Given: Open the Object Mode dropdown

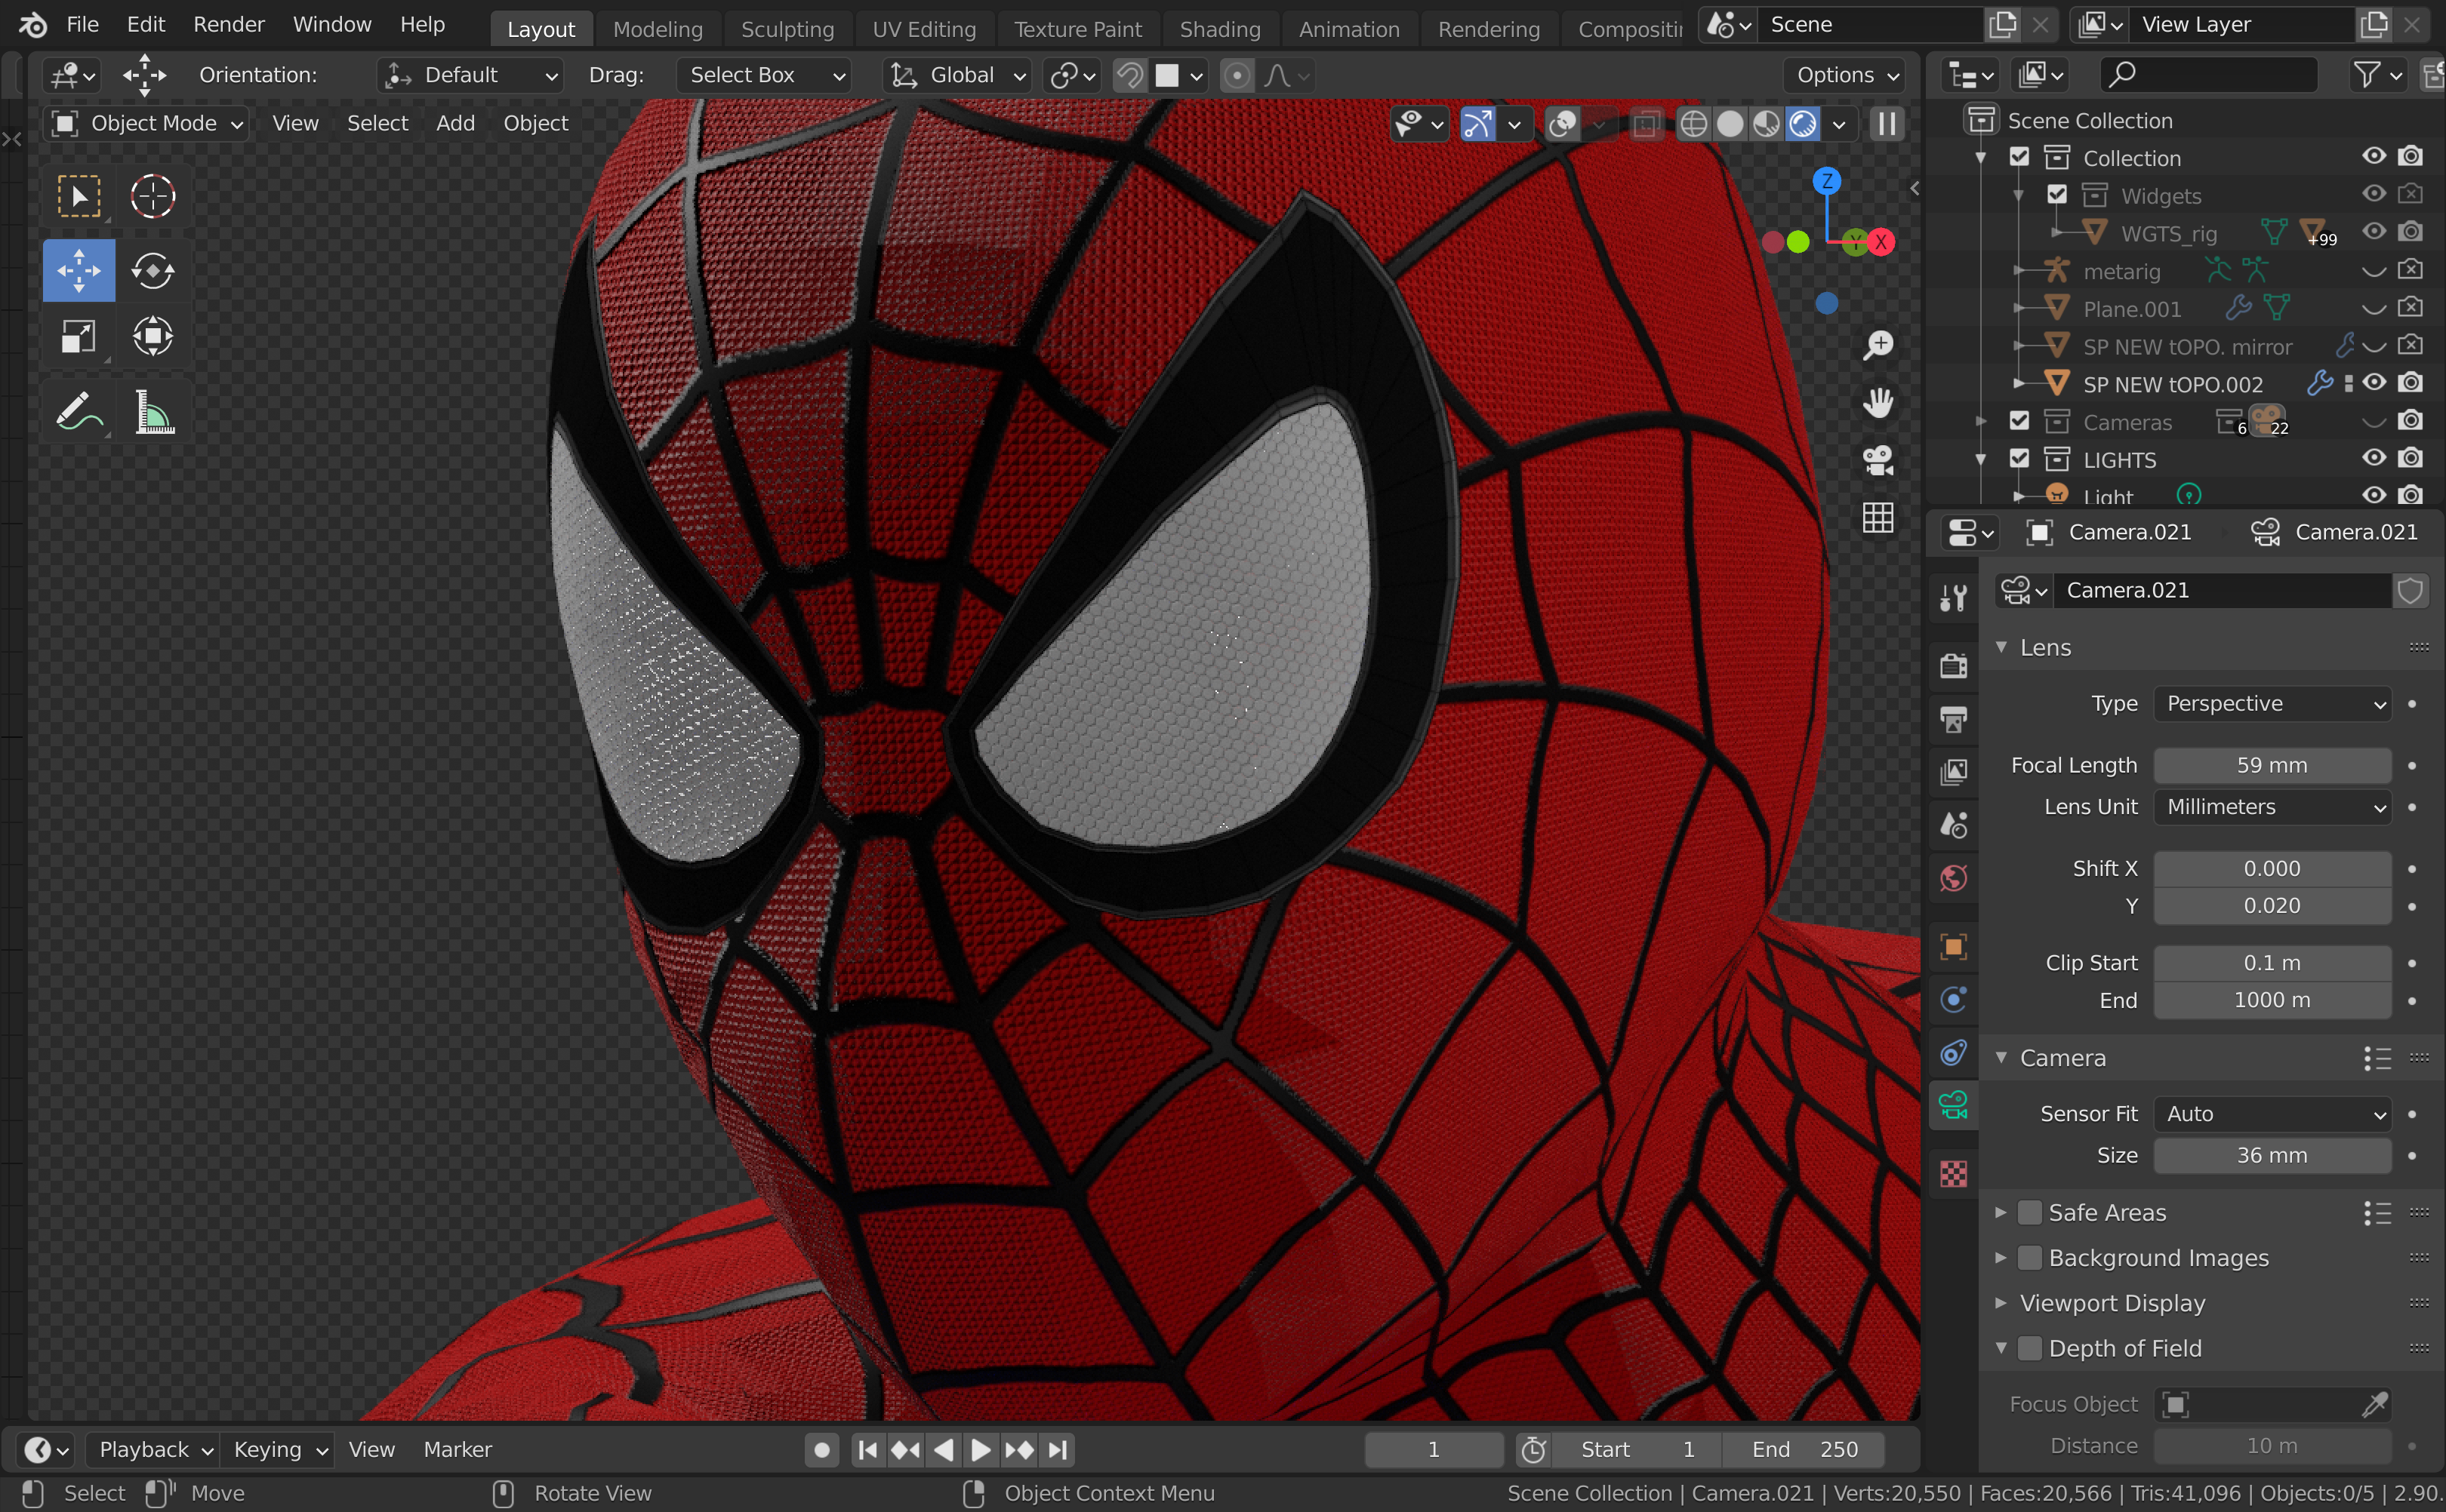Looking at the screenshot, I should 147,123.
